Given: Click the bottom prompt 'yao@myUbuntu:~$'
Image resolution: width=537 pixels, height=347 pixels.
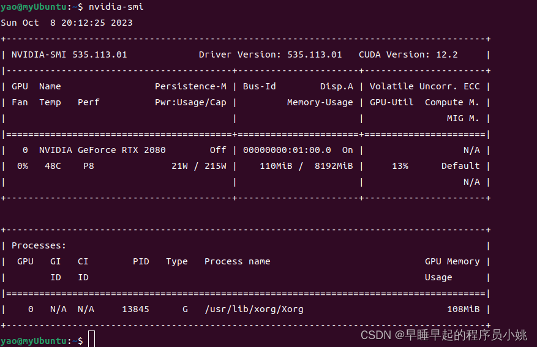Looking at the screenshot, I should 42,341.
